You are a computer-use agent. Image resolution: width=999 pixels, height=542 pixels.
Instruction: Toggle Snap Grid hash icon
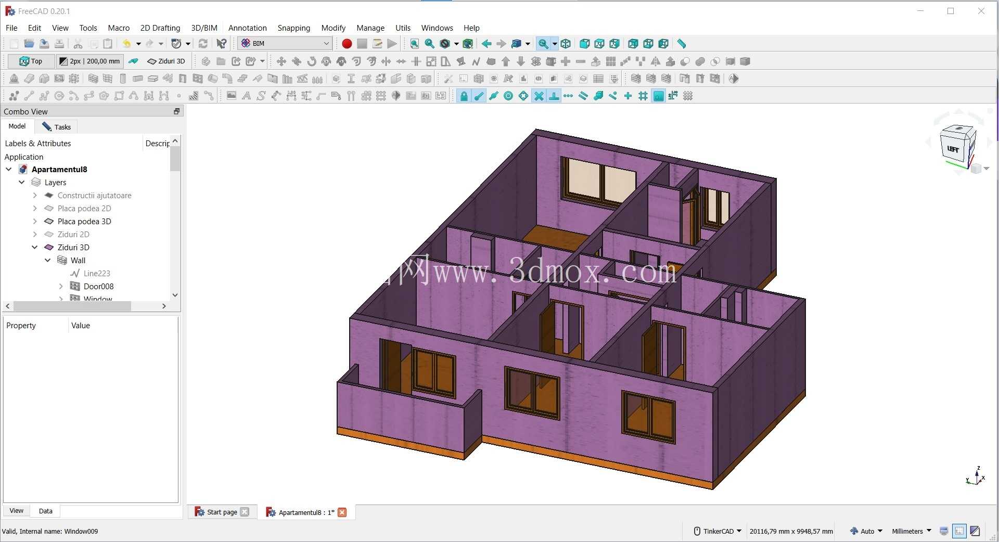[643, 96]
